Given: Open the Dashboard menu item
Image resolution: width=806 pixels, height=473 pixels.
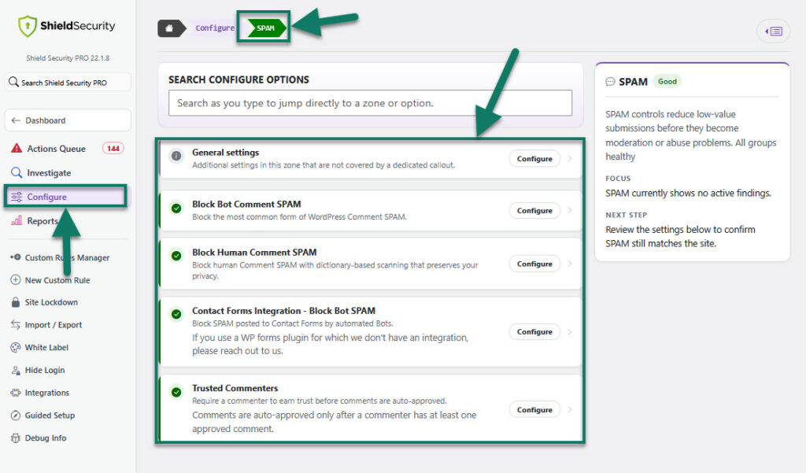Looking at the screenshot, I should [68, 120].
